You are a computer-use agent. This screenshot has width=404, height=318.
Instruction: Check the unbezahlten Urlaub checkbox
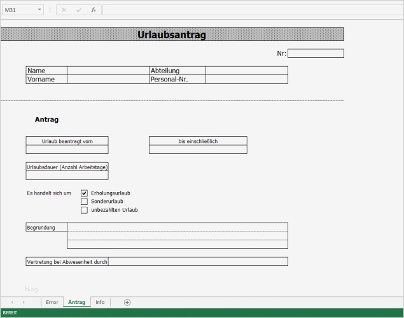tap(84, 210)
